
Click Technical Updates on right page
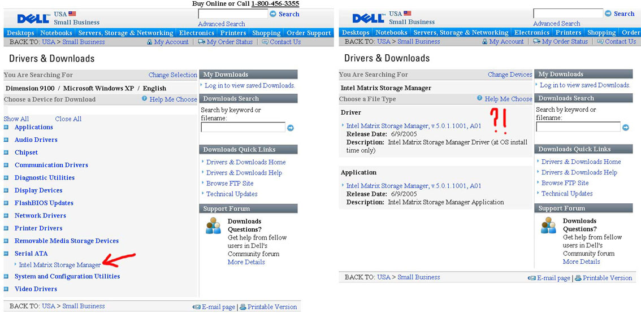567,194
